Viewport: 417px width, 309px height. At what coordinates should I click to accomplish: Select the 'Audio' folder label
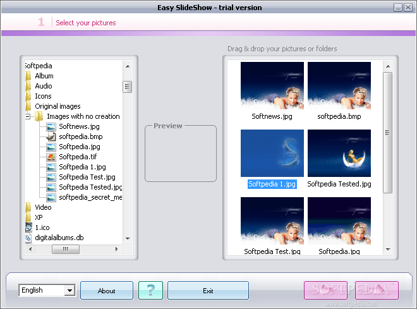(44, 86)
